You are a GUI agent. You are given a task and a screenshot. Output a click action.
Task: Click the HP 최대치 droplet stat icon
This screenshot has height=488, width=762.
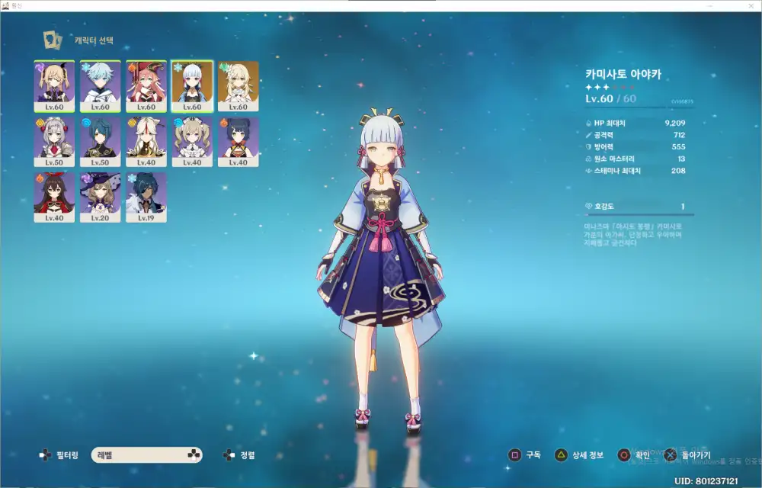(x=588, y=123)
